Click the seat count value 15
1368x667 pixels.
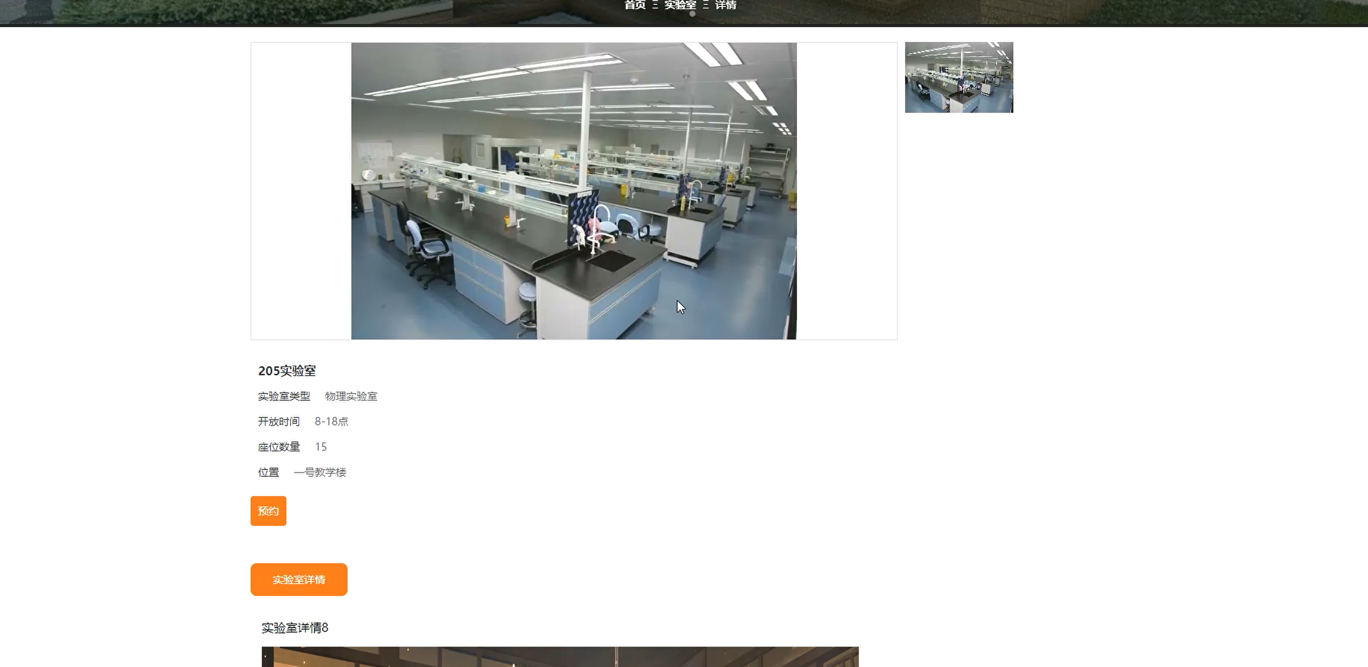321,447
